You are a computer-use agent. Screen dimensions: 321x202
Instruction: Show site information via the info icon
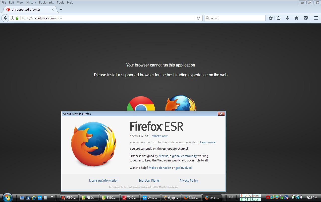point(12,18)
